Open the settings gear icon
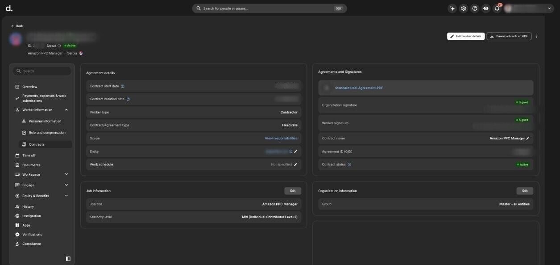 (x=464, y=8)
